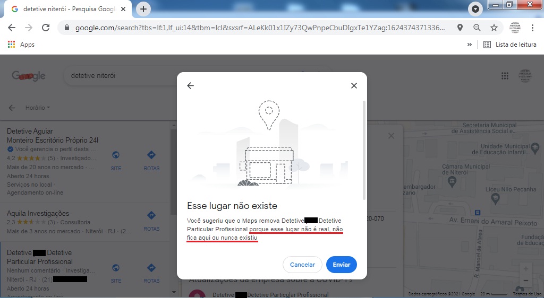The width and height of the screenshot is (544, 298).
Task: Close the business details side panel
Action: [391, 136]
